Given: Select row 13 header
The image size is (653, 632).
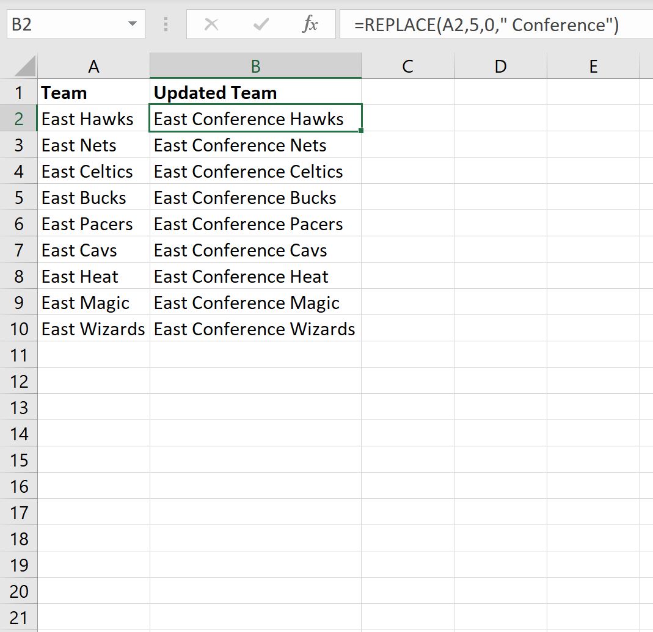Looking at the screenshot, I should [19, 407].
